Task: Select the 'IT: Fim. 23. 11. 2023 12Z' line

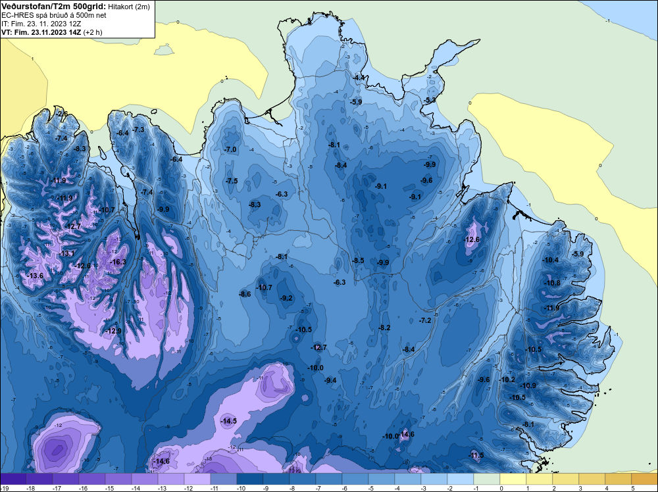Action: point(41,24)
